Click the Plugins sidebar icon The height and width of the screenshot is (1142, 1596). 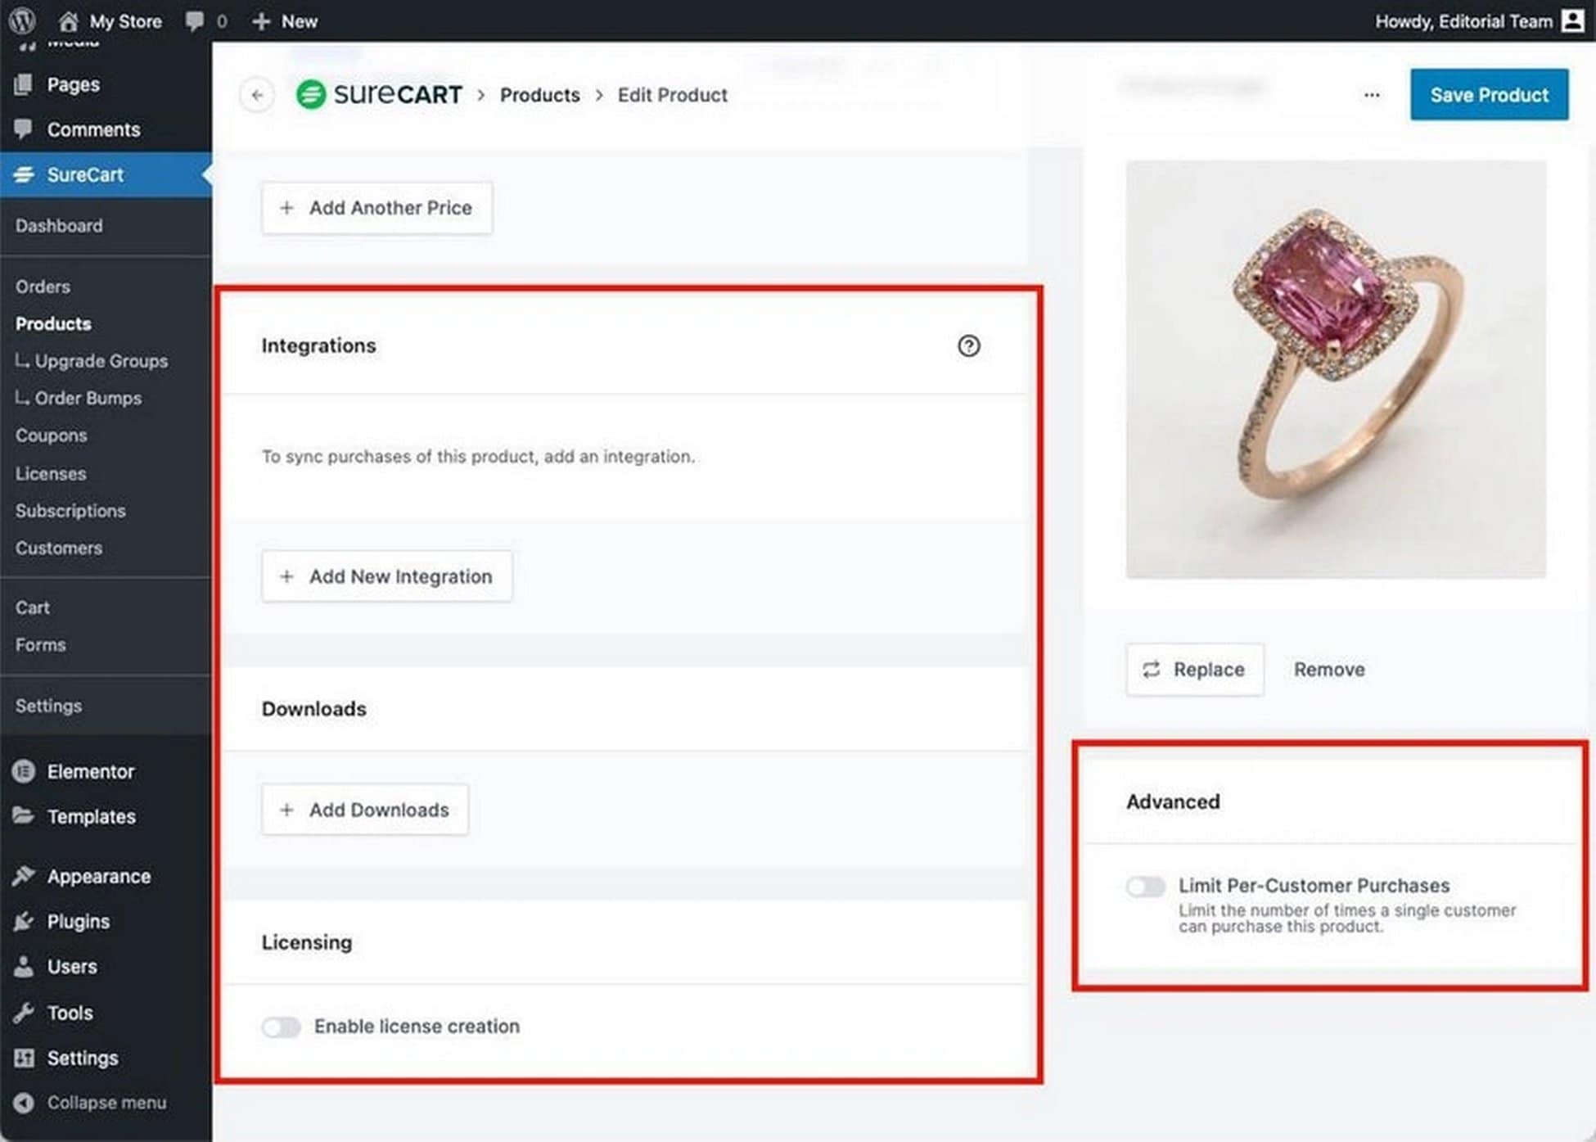24,921
